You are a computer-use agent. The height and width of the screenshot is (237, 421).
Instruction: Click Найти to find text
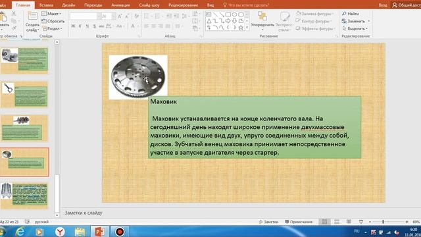click(351, 13)
